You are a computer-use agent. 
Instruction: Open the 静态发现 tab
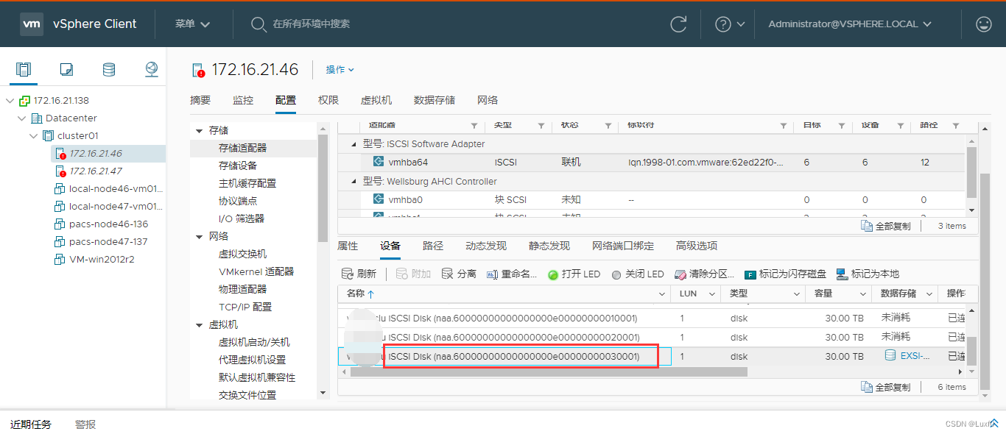(x=549, y=246)
